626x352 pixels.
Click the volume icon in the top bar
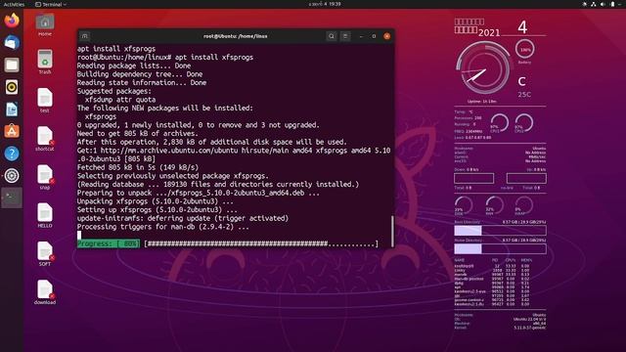pos(603,4)
